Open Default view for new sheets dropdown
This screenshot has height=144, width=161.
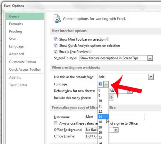(x=130, y=91)
